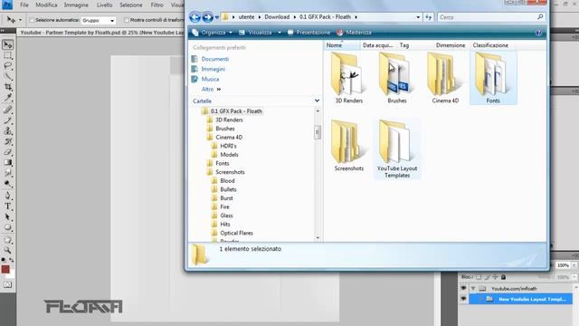Select the Eyedropper tool
Screen dimensions: 579x326
[x=8, y=98]
